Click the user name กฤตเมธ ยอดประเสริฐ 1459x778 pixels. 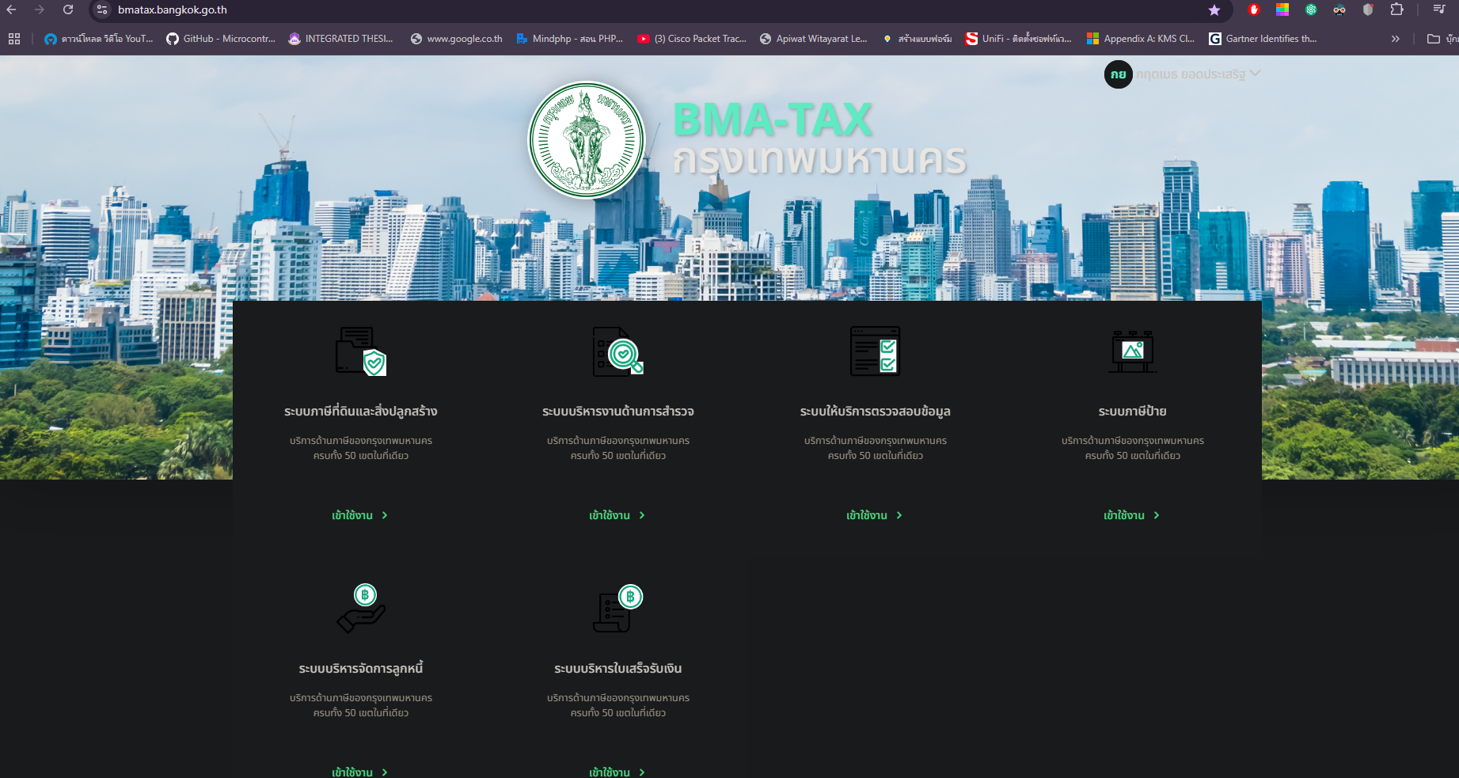tap(1191, 74)
